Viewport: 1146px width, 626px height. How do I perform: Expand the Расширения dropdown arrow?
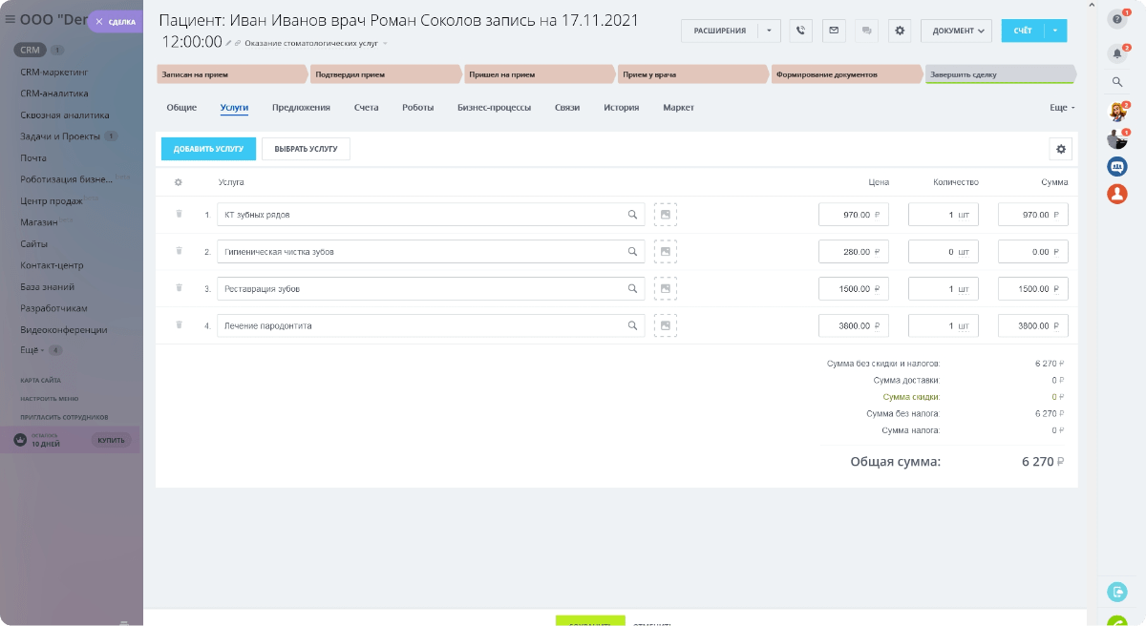pos(770,31)
